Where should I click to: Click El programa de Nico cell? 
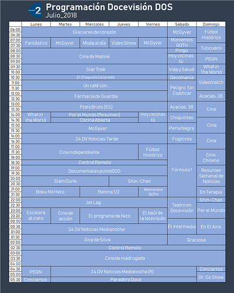point(109,216)
